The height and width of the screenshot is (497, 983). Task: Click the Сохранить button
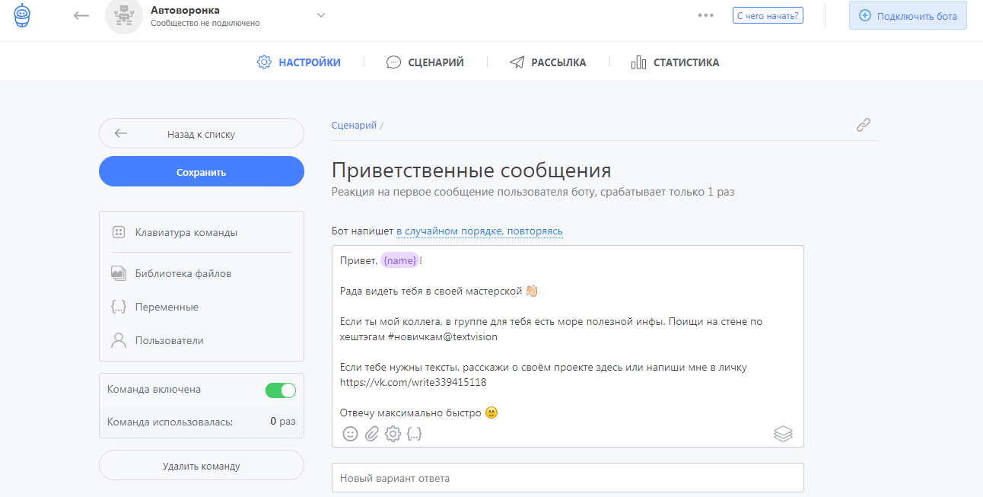(x=201, y=171)
